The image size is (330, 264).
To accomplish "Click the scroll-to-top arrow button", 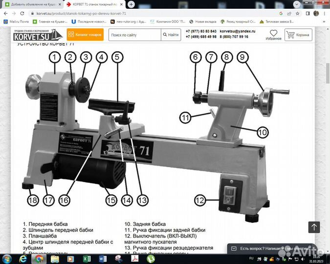I will (x=313, y=227).
